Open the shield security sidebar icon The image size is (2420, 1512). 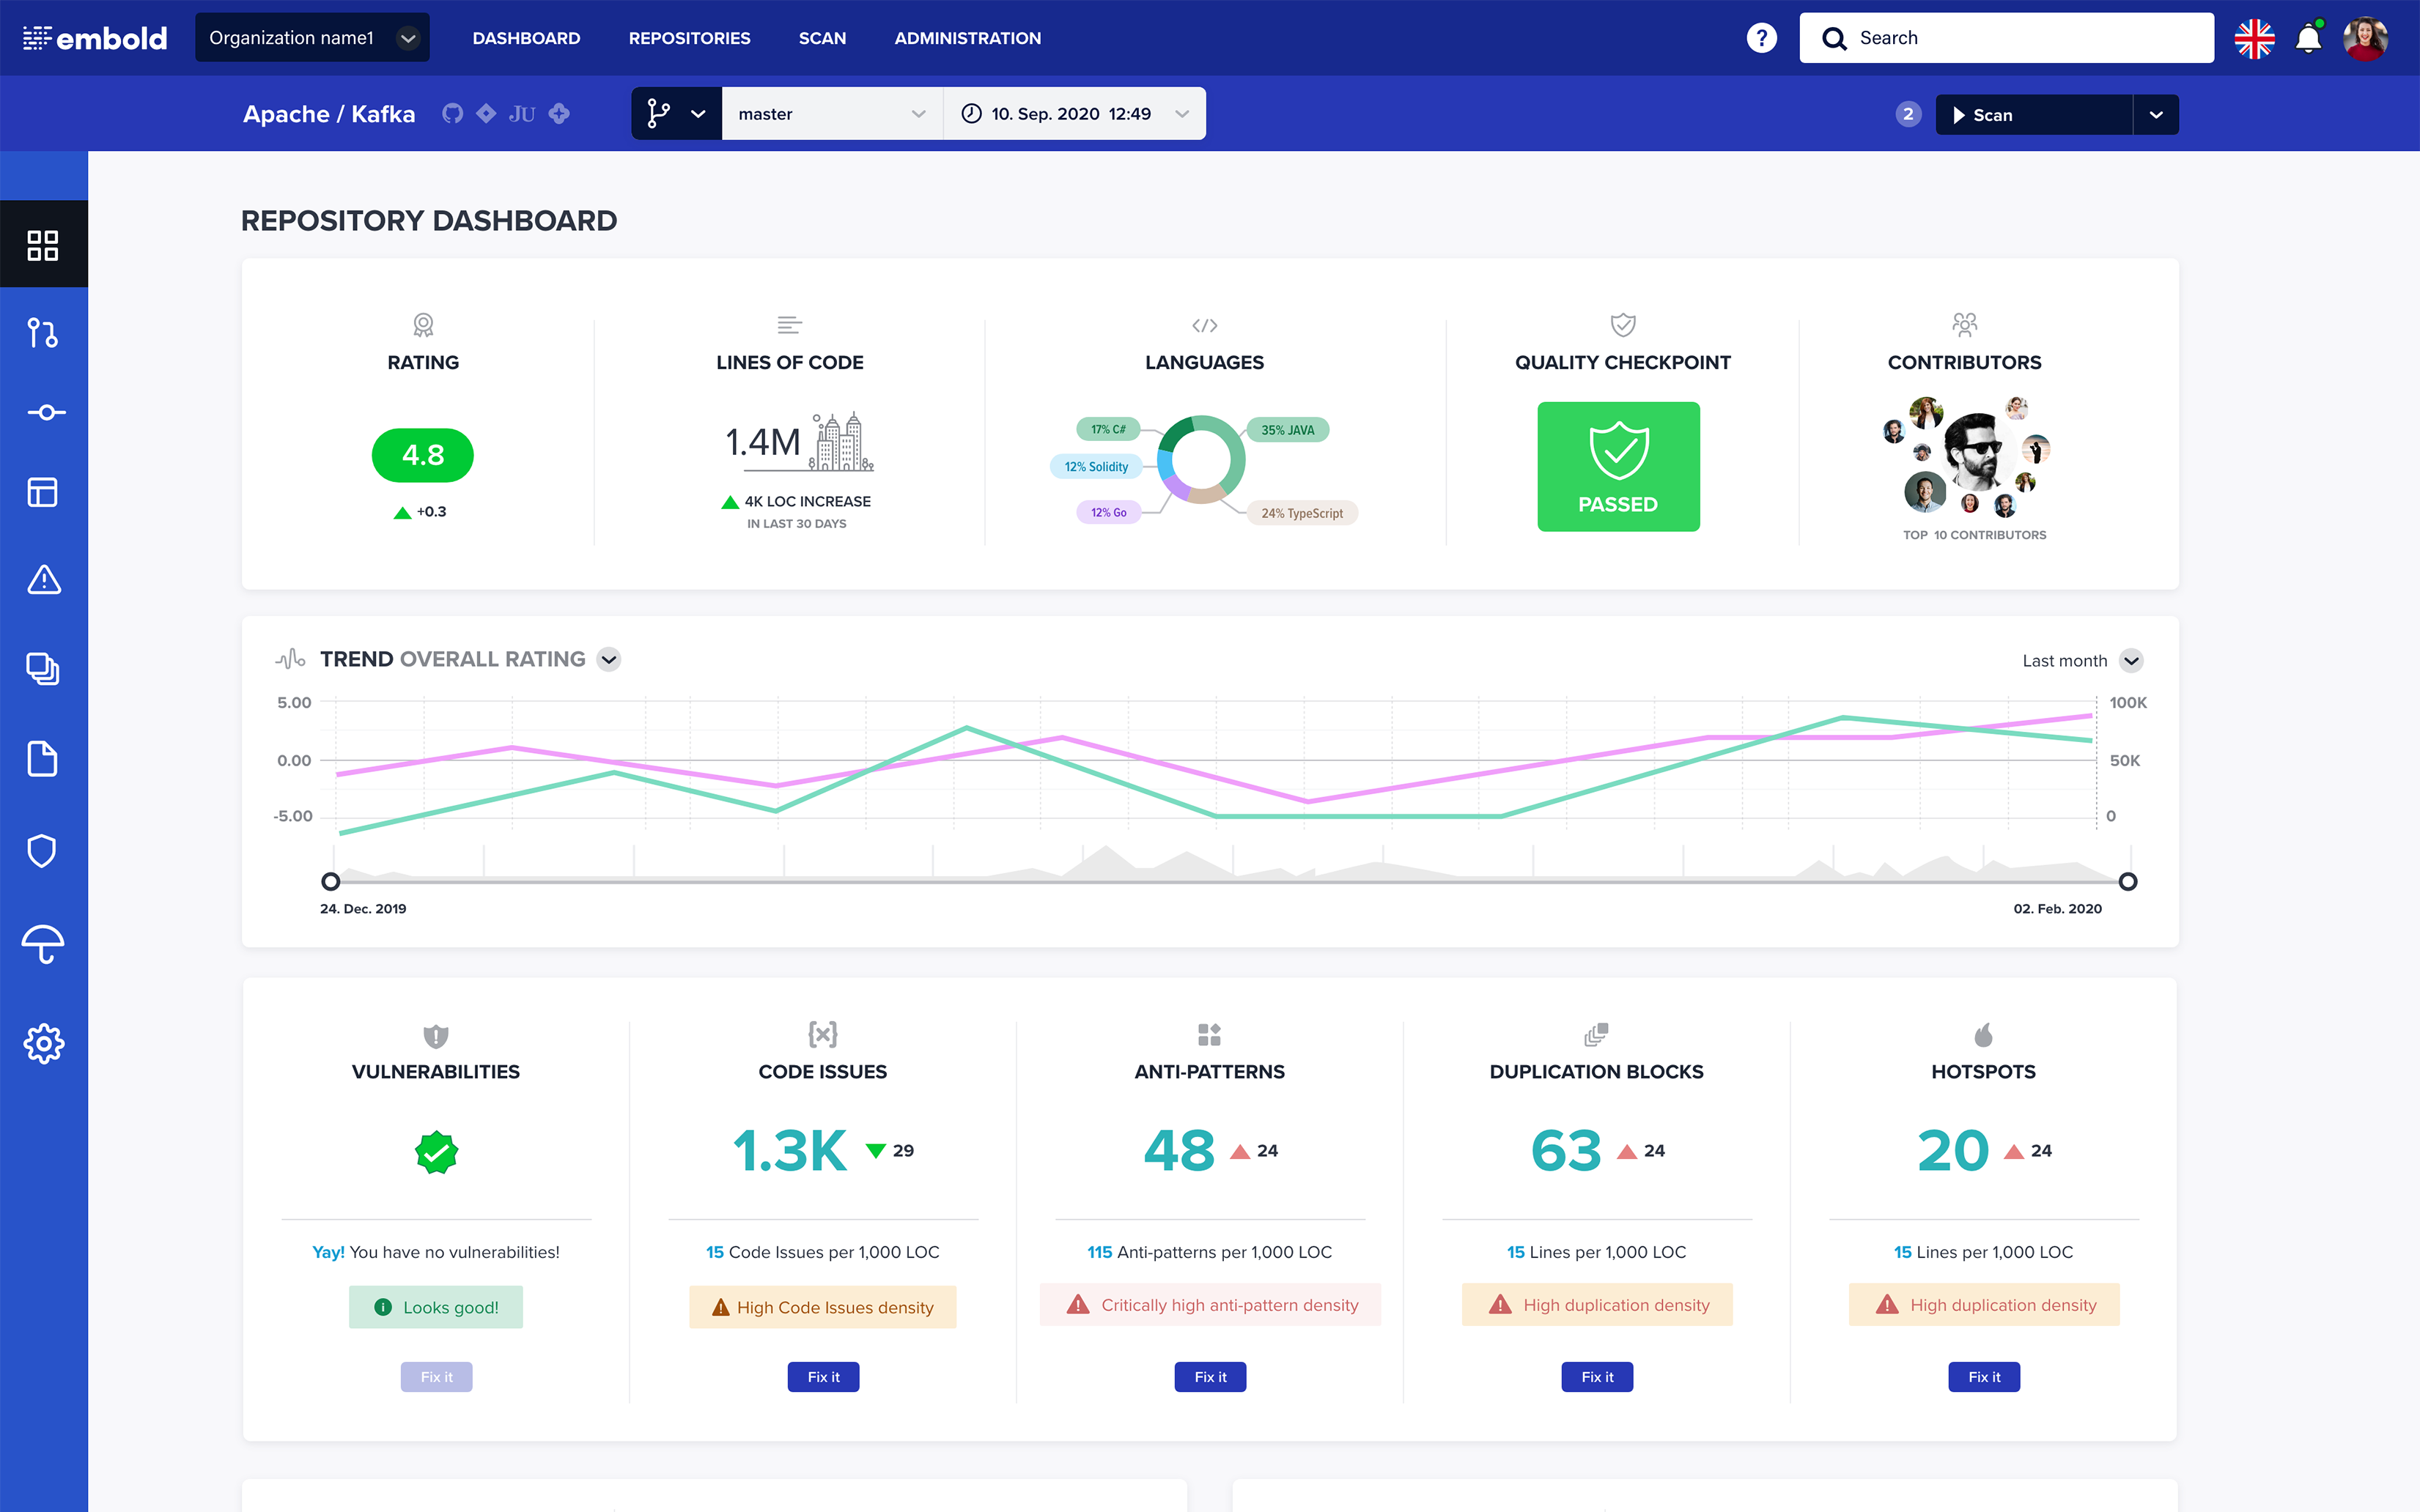coord(42,851)
